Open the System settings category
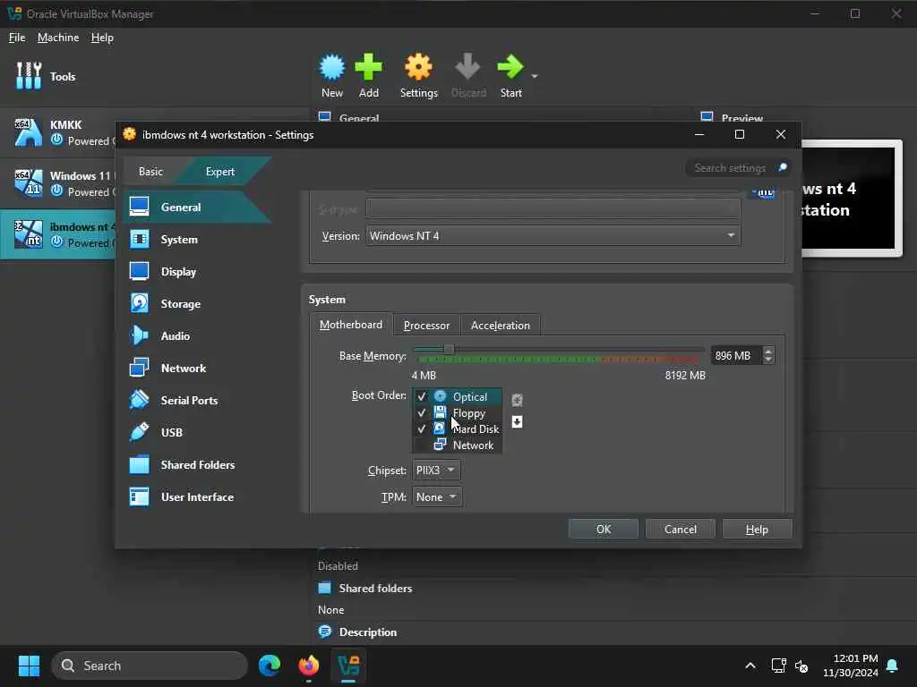The image size is (917, 687). pos(196,240)
